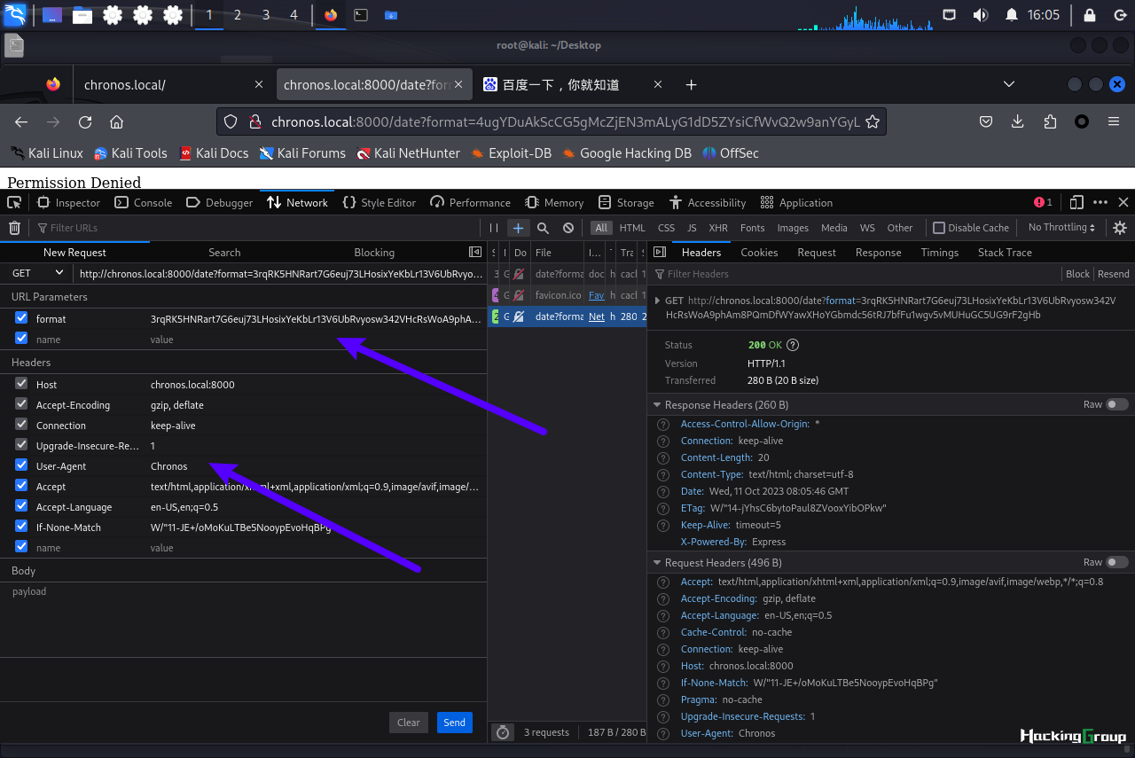Open network search magnifier icon
1135x758 pixels.
543,228
